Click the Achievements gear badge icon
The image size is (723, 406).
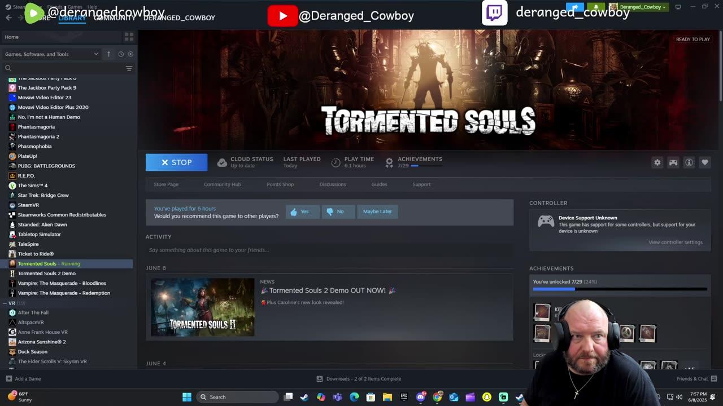click(389, 162)
